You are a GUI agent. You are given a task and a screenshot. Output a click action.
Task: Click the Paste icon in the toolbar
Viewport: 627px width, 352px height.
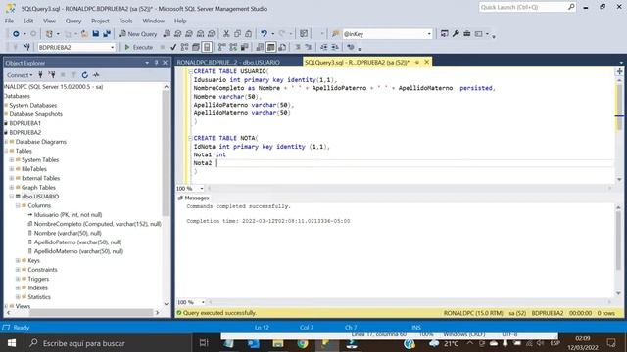click(248, 34)
